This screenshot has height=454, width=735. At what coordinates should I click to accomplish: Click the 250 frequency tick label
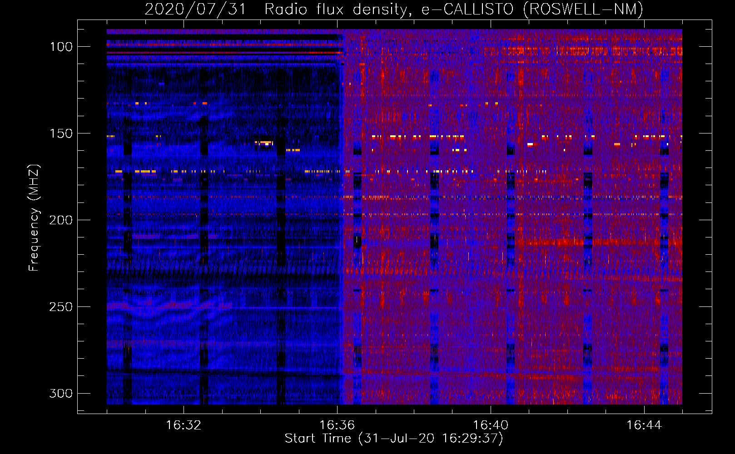(x=61, y=307)
